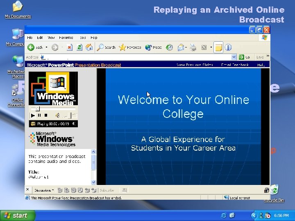This screenshot has width=295, height=221.
Task: Click the Print icon
Action: pos(193,47)
